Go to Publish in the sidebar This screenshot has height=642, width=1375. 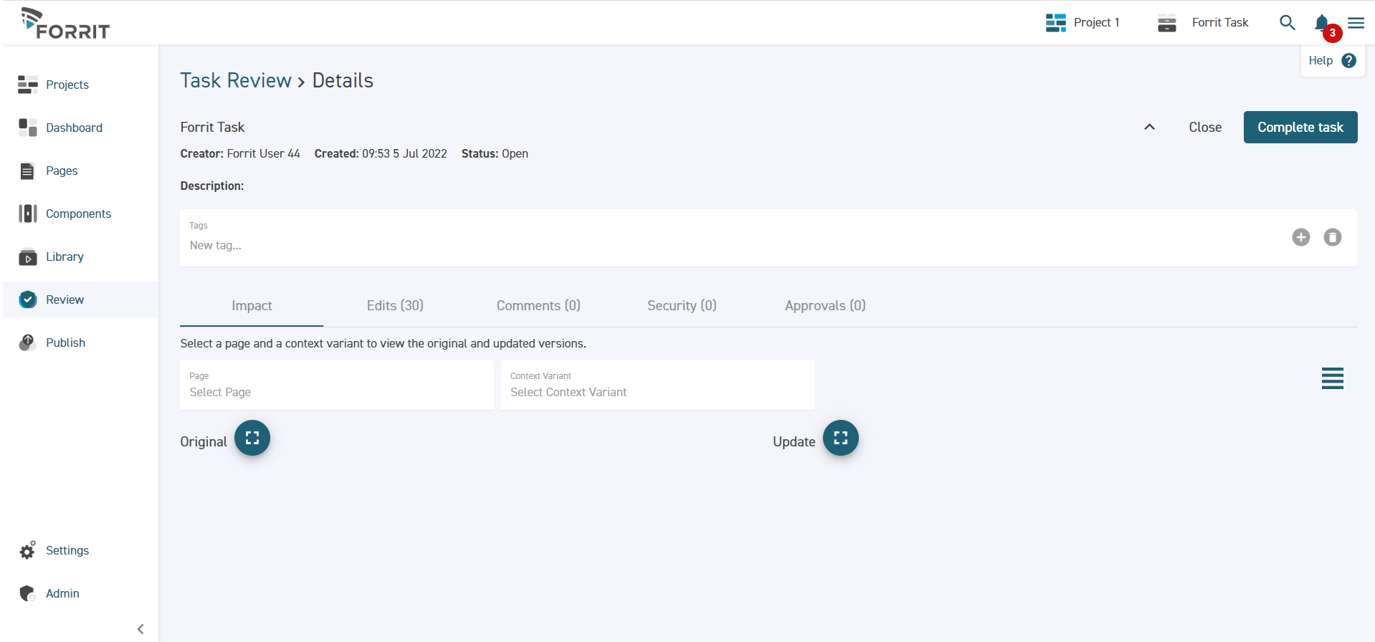click(x=65, y=342)
